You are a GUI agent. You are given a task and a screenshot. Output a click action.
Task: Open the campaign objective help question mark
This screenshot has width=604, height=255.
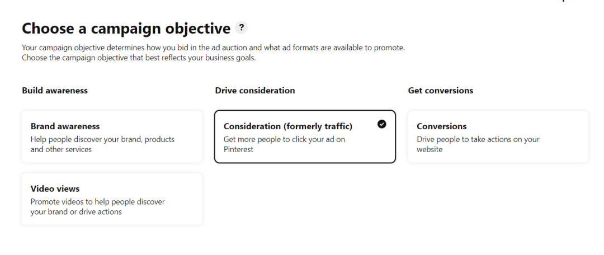(x=241, y=28)
